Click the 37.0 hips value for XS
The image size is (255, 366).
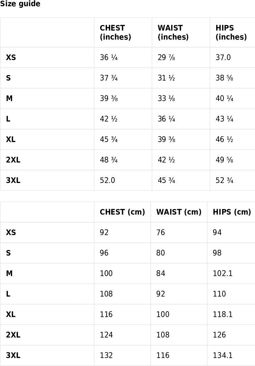point(223,57)
